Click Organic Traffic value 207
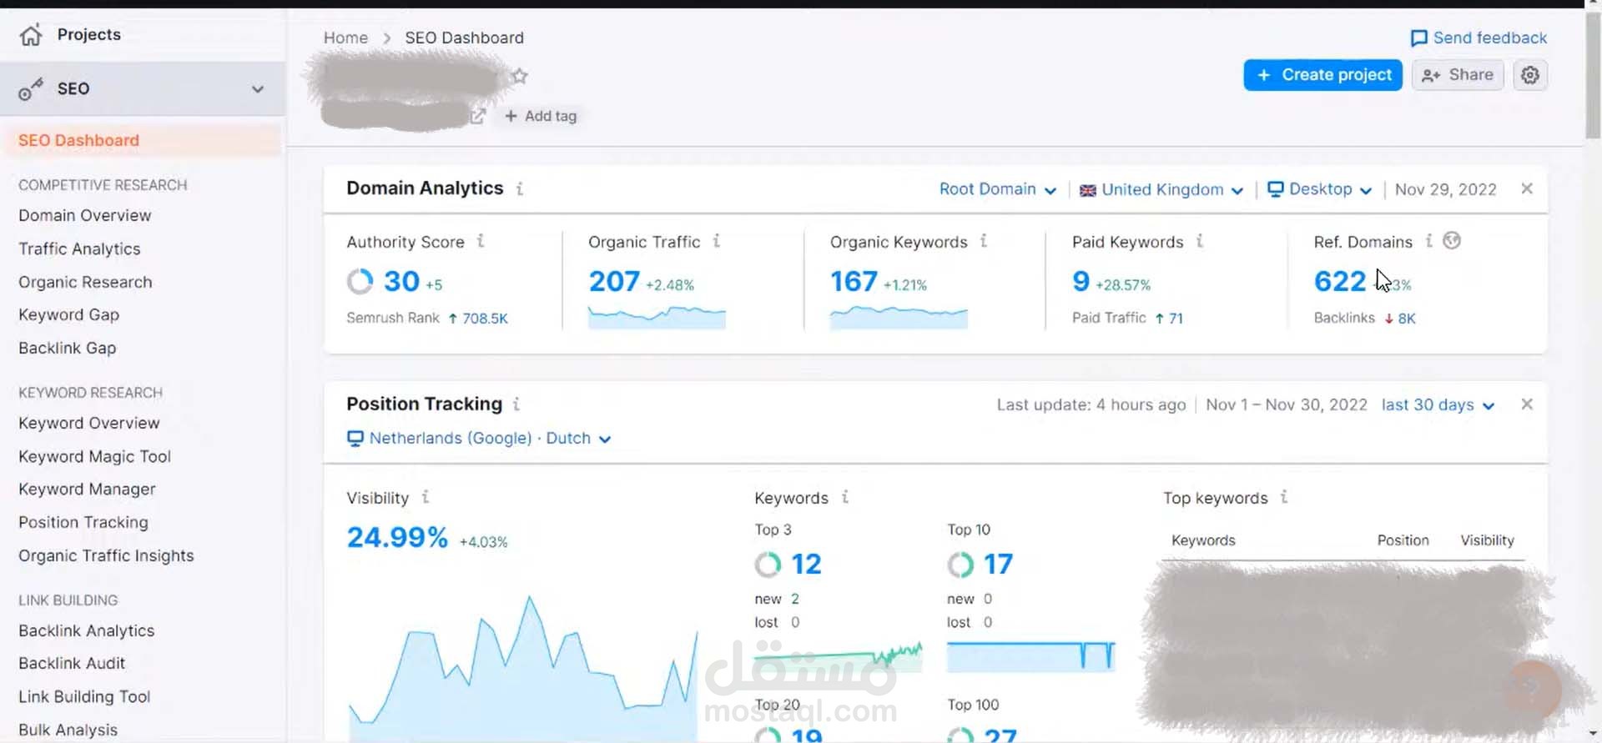The image size is (1602, 743). pyautogui.click(x=614, y=281)
